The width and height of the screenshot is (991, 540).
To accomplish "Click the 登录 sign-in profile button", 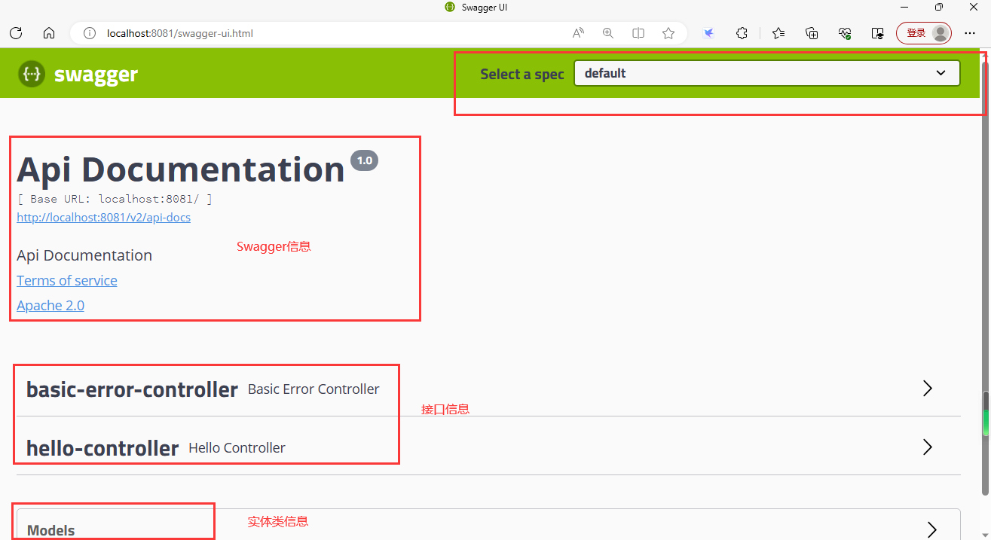I will 924,33.
